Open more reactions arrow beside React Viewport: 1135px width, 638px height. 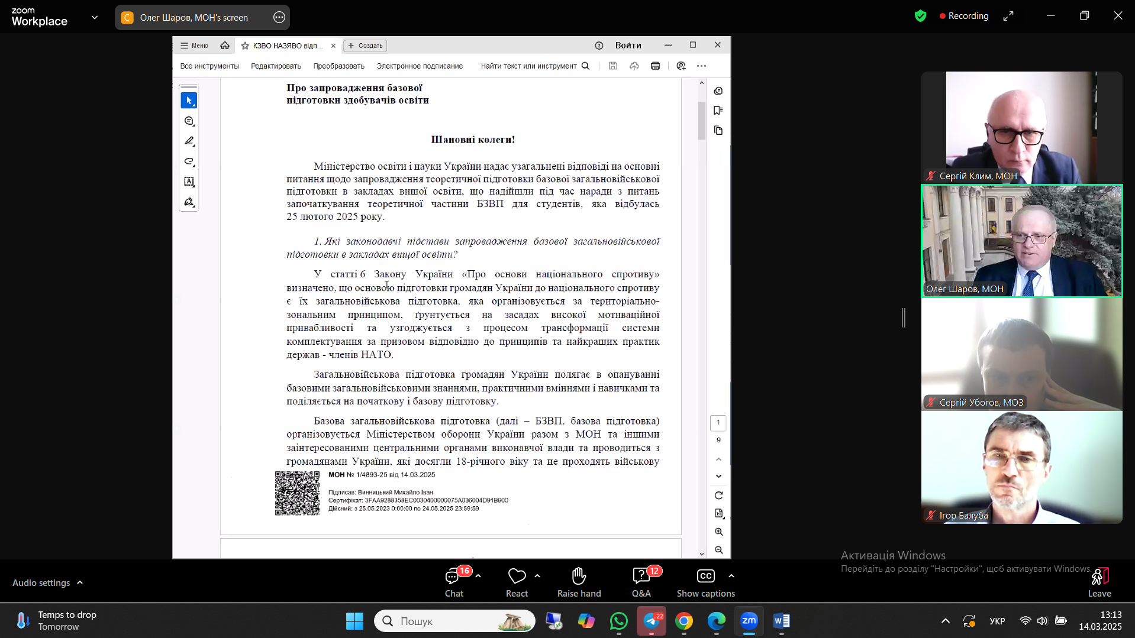[537, 575]
